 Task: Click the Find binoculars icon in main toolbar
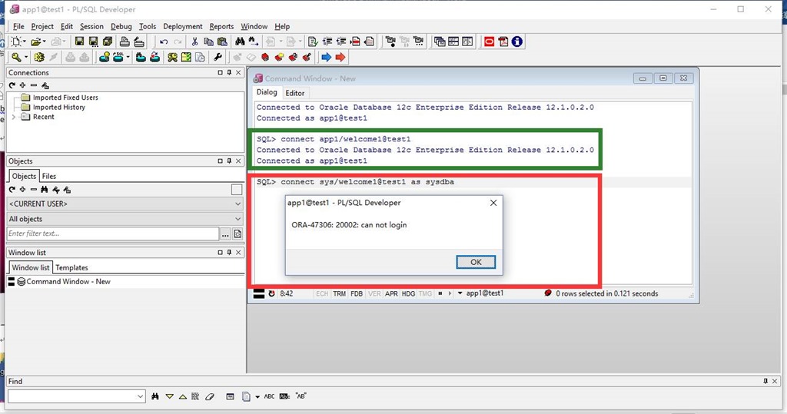pyautogui.click(x=240, y=41)
